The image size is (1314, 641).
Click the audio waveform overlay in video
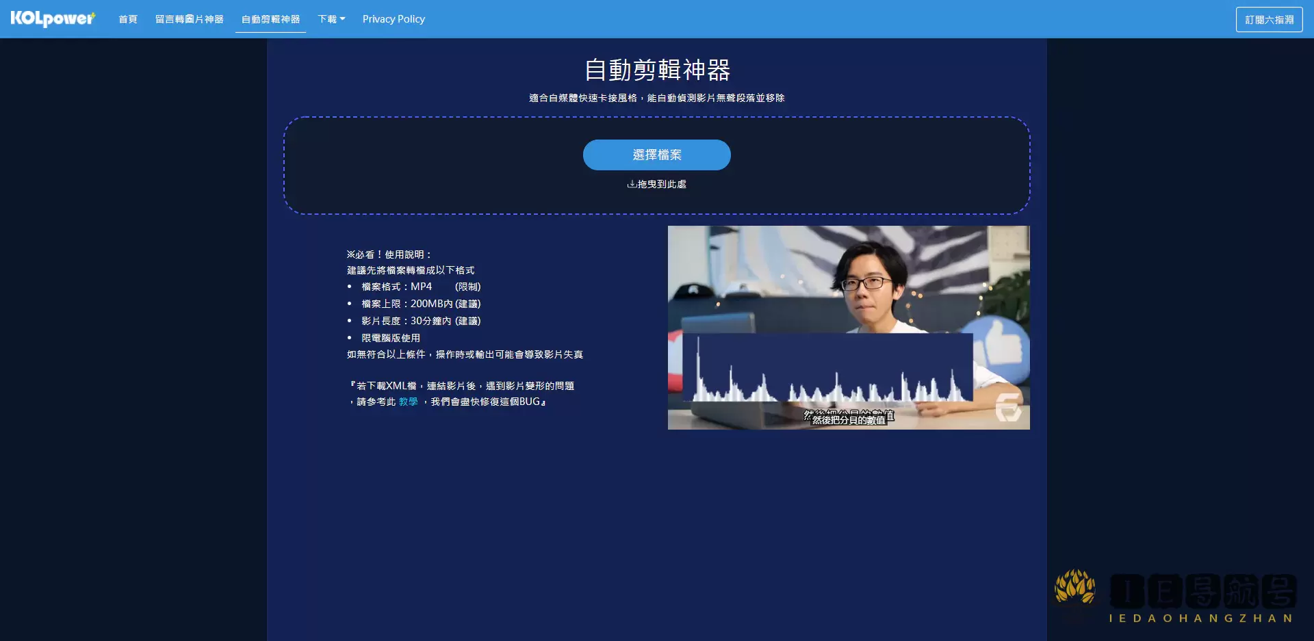[827, 369]
